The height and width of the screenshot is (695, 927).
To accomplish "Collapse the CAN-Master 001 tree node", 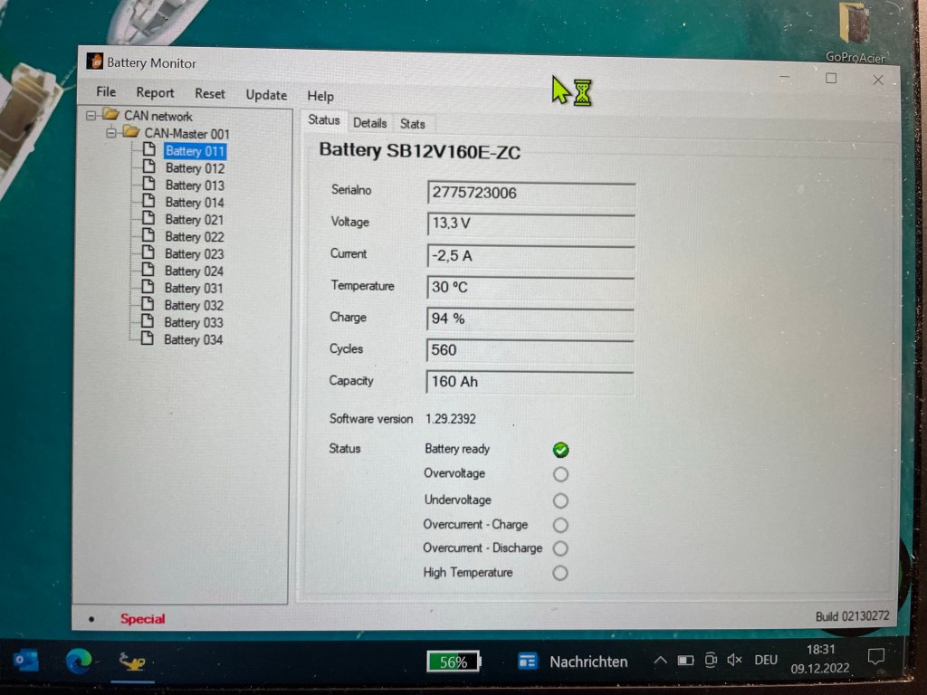I will click(x=111, y=133).
